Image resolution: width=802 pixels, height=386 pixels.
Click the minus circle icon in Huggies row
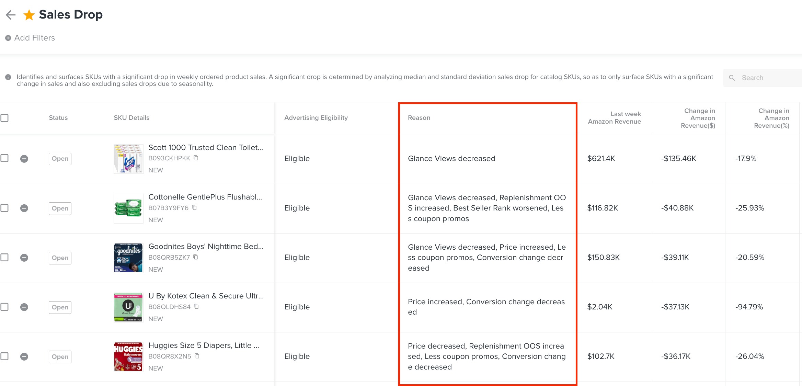click(x=24, y=356)
